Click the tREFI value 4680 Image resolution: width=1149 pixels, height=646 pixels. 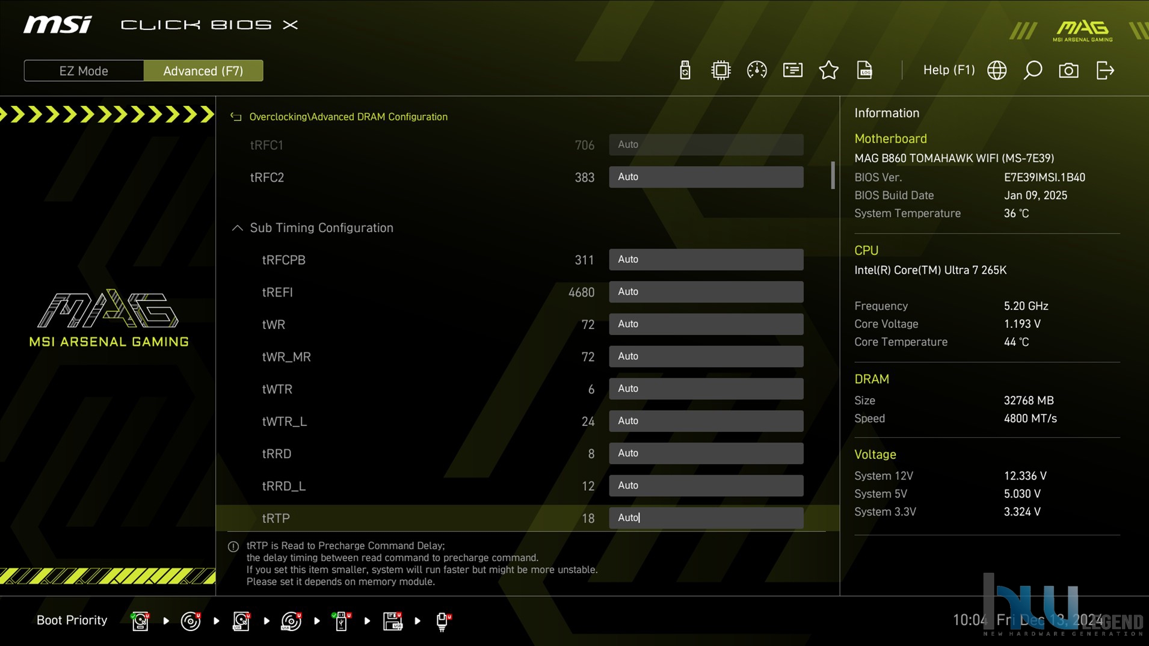(x=581, y=292)
